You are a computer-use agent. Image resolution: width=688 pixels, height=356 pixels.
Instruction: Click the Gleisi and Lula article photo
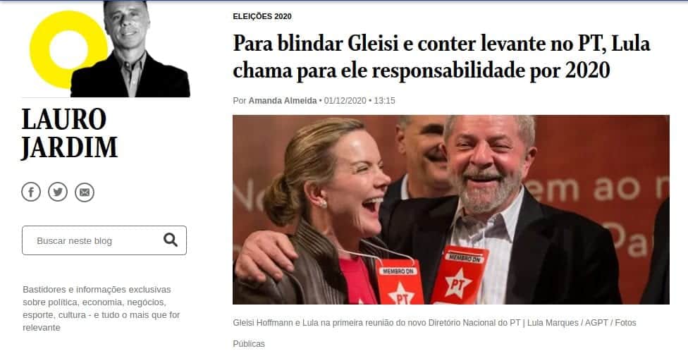click(451, 210)
